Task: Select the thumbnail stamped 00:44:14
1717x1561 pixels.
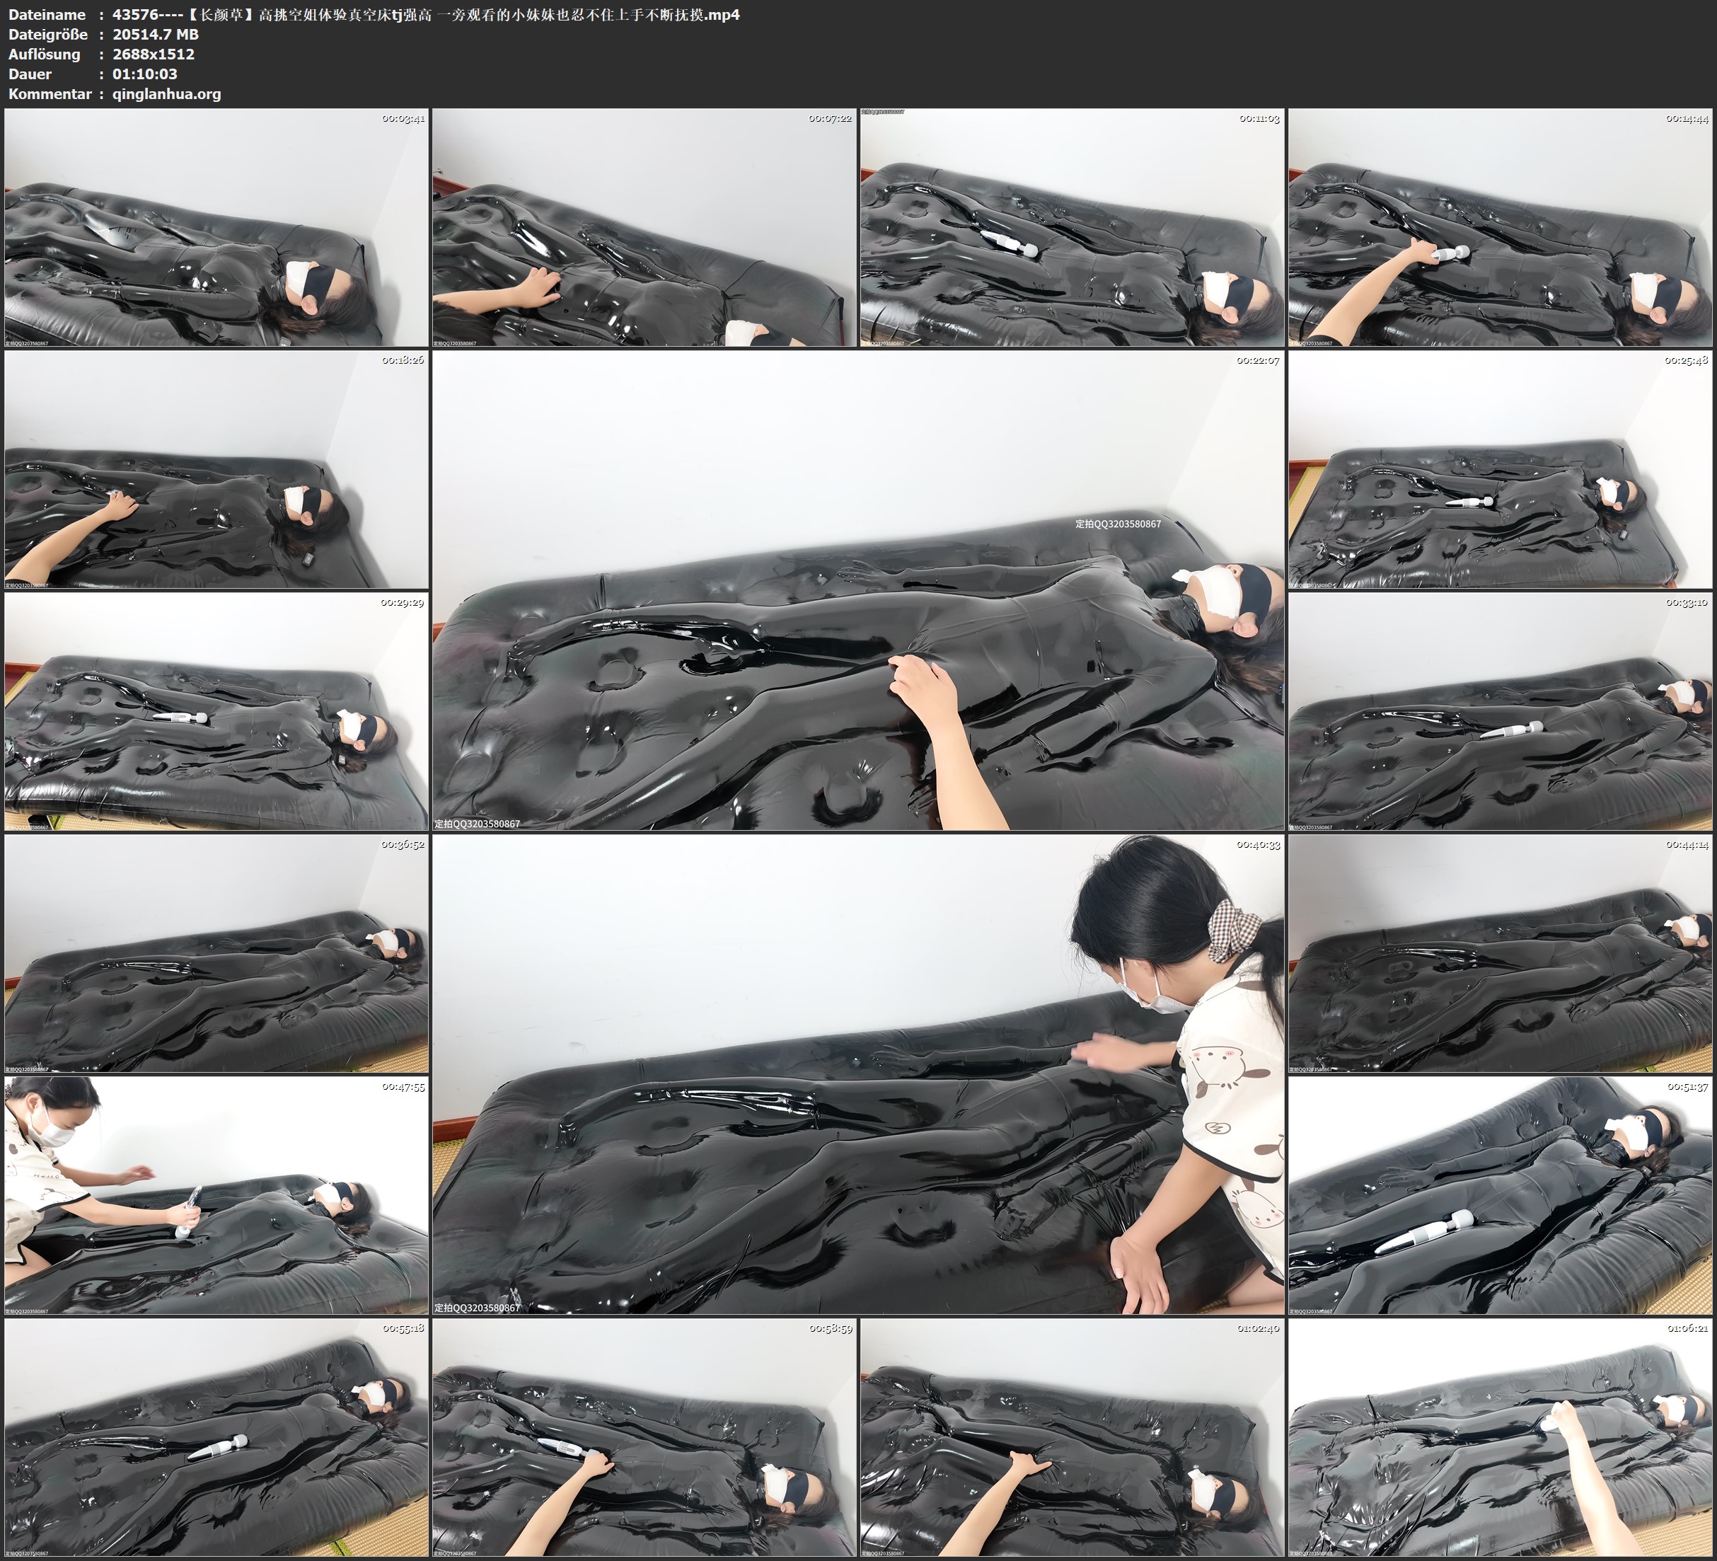Action: [x=1500, y=952]
